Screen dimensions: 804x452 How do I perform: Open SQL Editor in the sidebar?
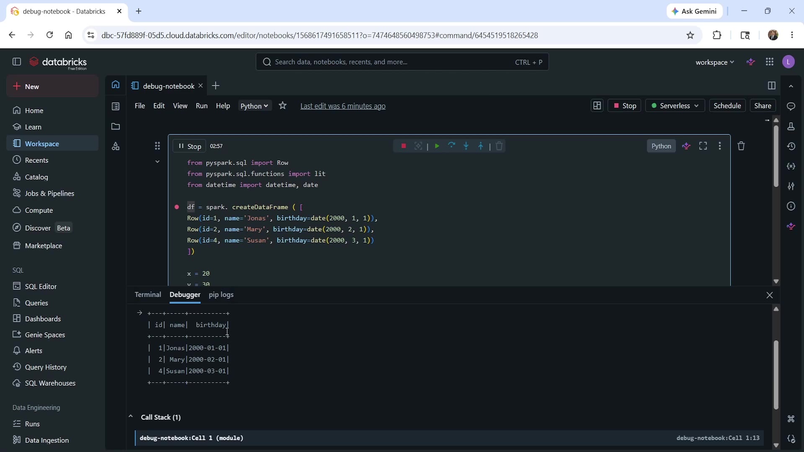[41, 287]
